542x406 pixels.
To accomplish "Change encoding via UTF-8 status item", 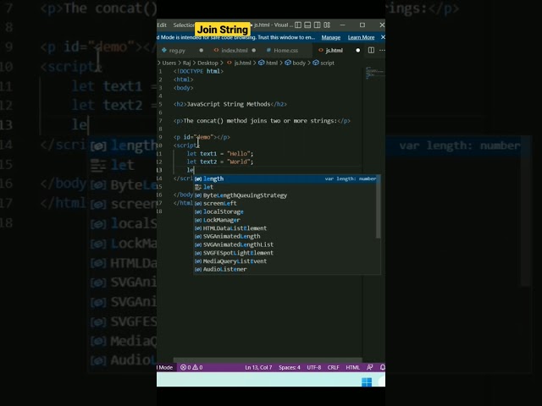I will (314, 367).
